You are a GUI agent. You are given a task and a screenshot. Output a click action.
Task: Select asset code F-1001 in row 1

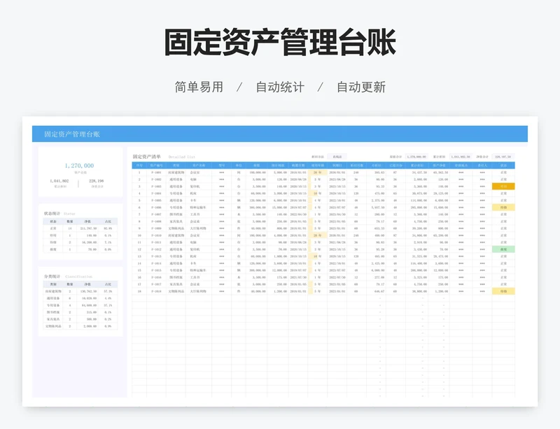click(156, 173)
